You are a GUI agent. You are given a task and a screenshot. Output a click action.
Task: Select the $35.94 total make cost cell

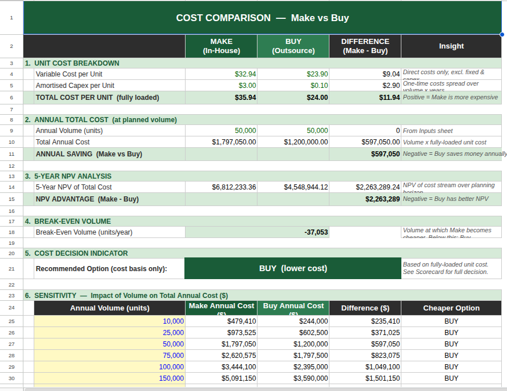point(221,98)
